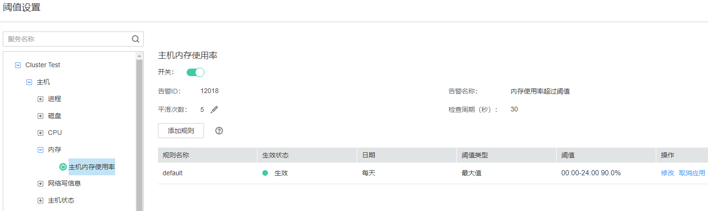Click 取消应用 for the default rule
The width and height of the screenshot is (708, 211).
click(x=692, y=173)
